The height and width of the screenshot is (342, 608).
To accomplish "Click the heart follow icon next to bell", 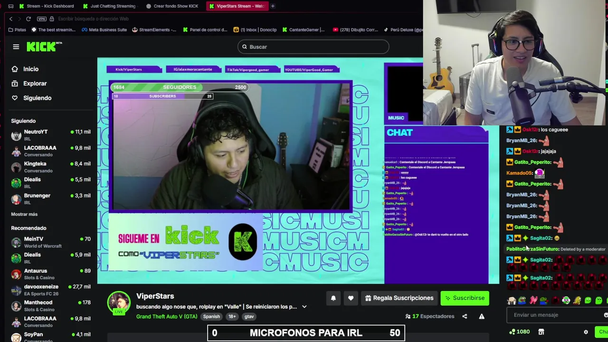I will [351, 298].
